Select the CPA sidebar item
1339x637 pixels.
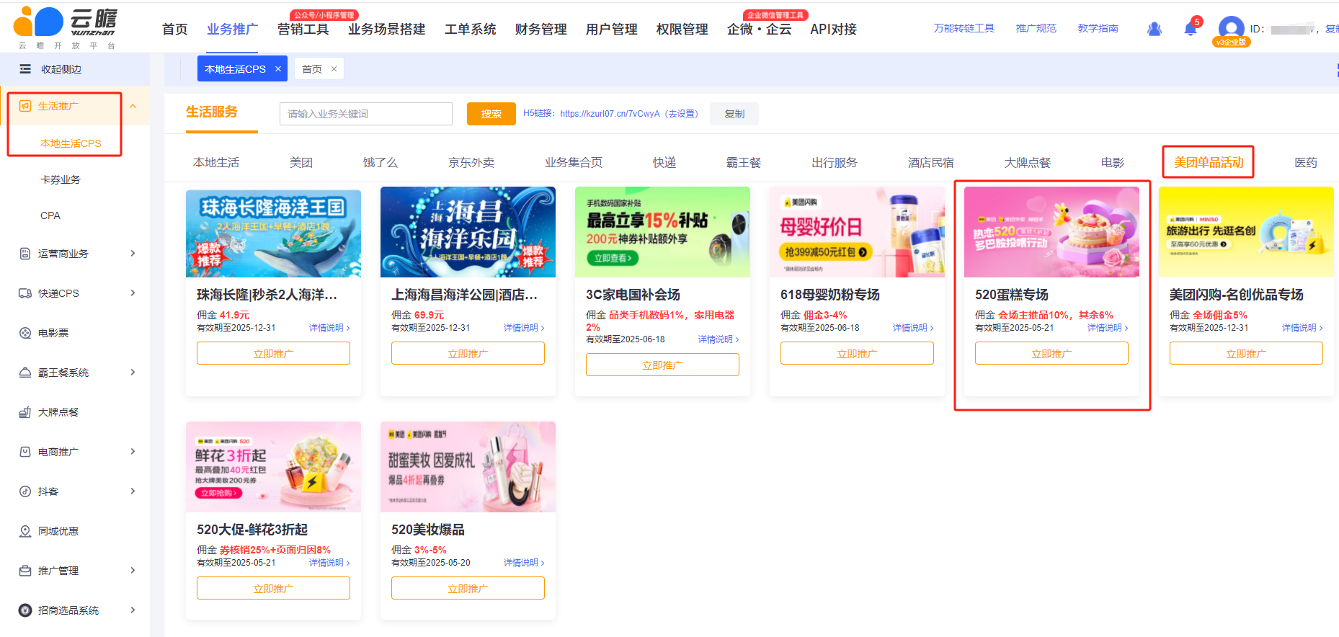coord(50,215)
